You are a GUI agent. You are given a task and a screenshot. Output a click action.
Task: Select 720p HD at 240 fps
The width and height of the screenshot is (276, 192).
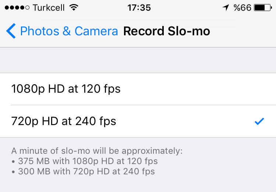[x=138, y=121]
